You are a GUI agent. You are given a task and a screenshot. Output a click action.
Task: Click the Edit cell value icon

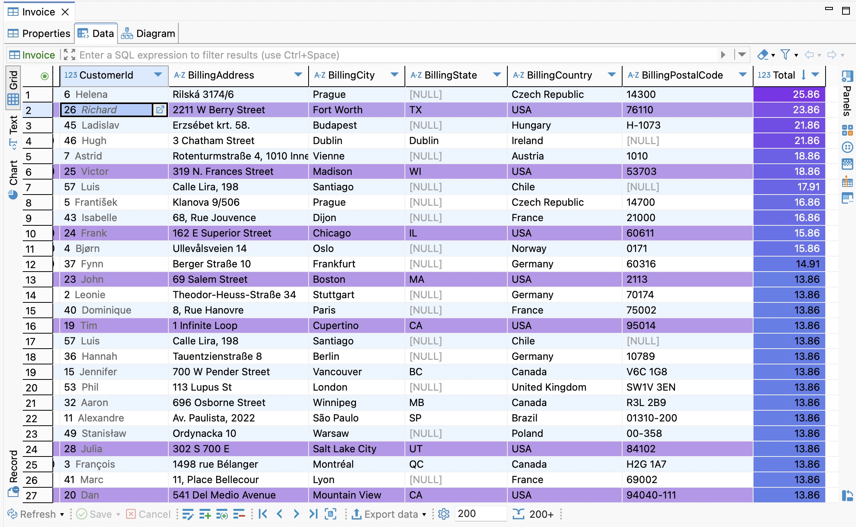188,514
